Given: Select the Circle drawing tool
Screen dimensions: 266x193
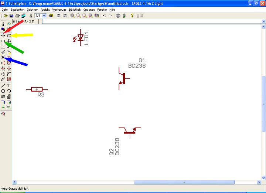Looking at the screenshot, I should (x=3, y=91).
